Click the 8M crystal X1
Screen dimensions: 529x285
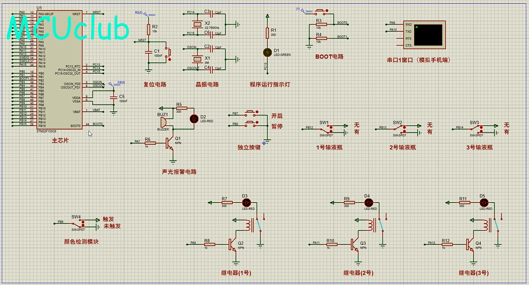coord(197,59)
